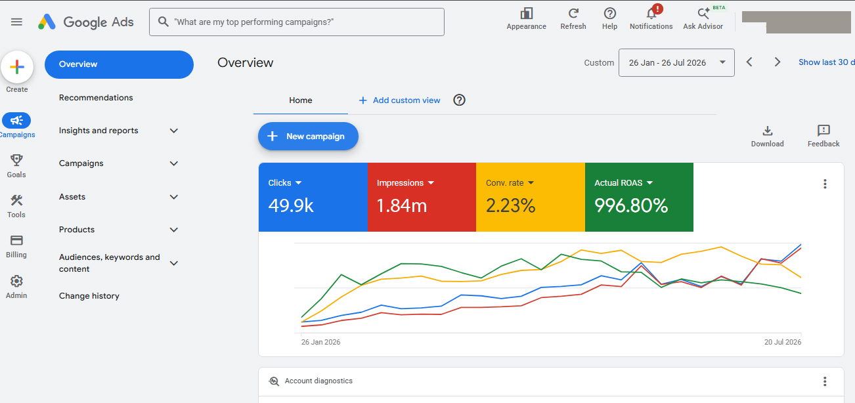
Task: Open scorecard three-dot options menu
Action: (x=825, y=184)
